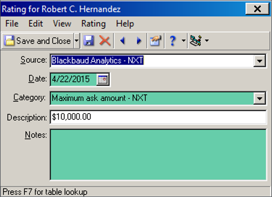Open the Help menu

coord(125,24)
